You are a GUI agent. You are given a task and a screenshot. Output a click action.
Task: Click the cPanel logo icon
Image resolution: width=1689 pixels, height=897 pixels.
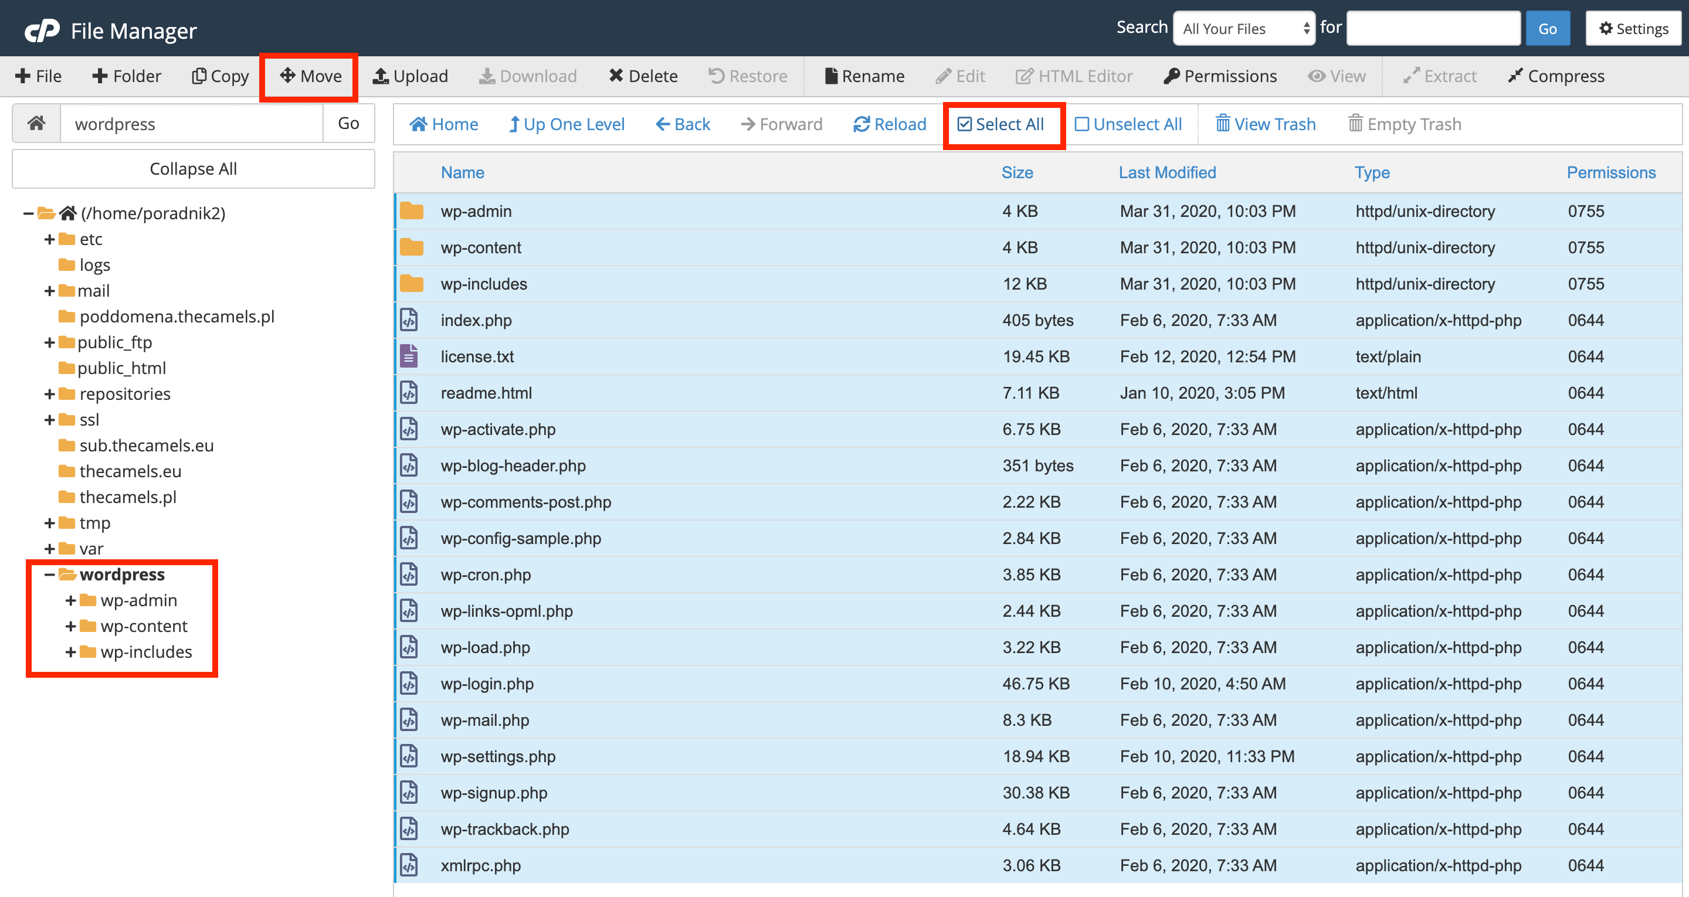click(42, 30)
